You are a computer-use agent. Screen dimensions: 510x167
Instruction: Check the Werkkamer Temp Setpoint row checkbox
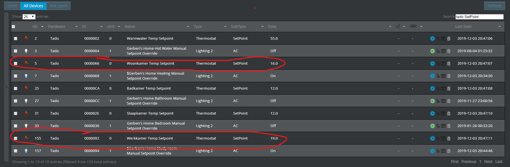(16, 138)
